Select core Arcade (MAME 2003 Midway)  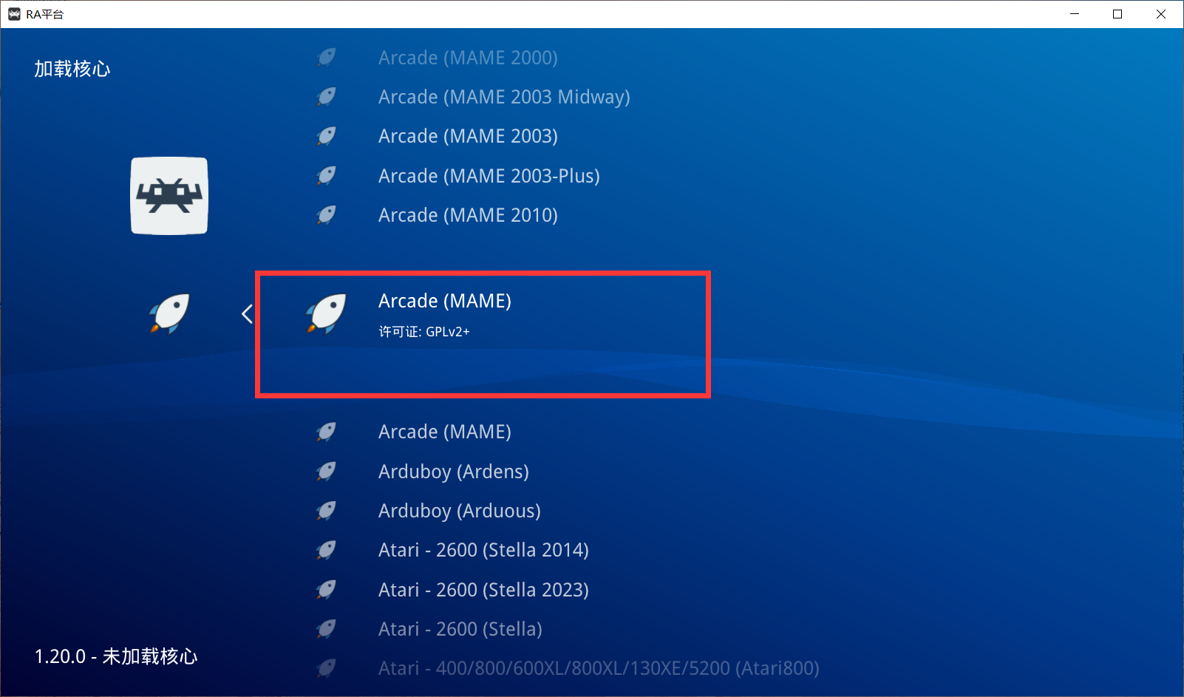pyautogui.click(x=504, y=97)
